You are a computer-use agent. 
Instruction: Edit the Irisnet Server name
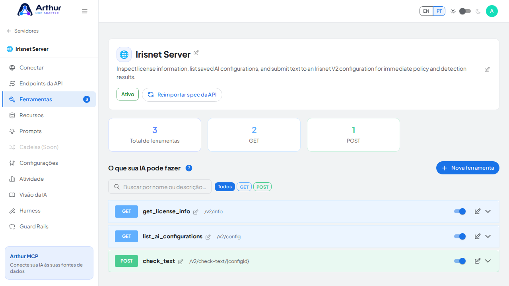[196, 53]
